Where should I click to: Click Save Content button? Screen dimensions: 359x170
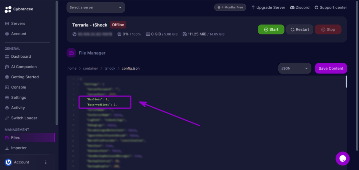pyautogui.click(x=331, y=68)
